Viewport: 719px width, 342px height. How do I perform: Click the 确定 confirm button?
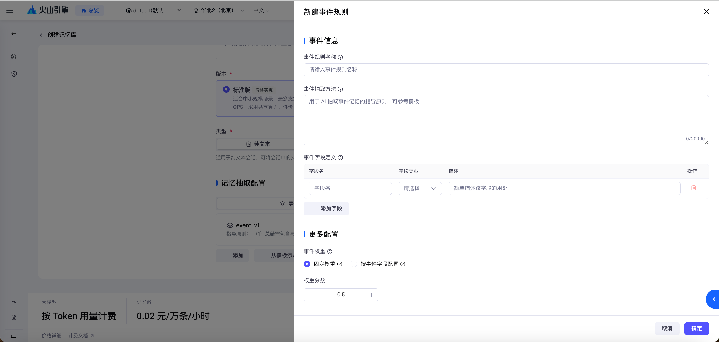696,328
